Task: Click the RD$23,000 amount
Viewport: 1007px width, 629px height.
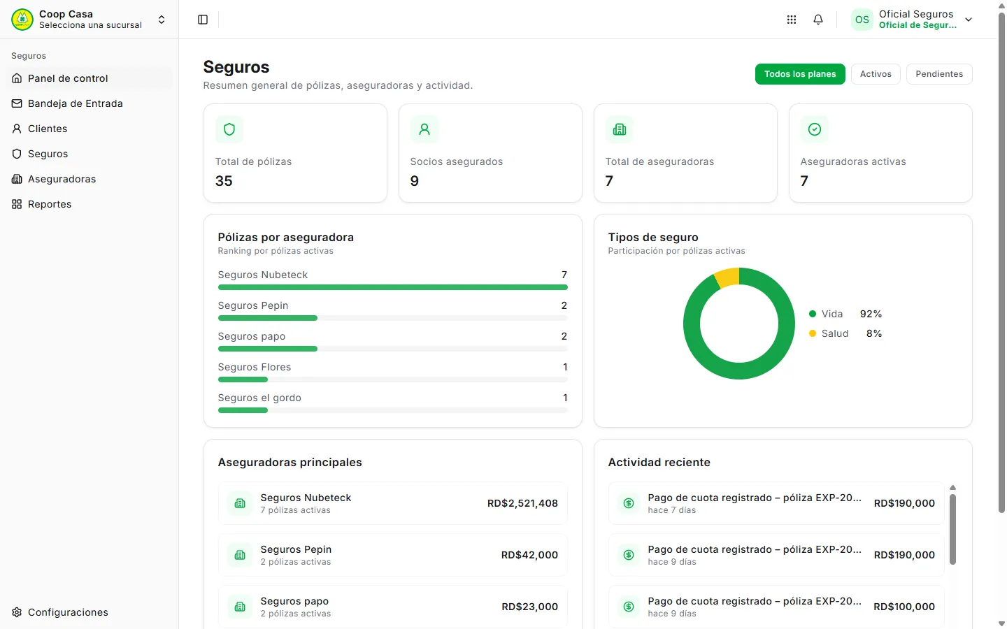Action: click(529, 607)
